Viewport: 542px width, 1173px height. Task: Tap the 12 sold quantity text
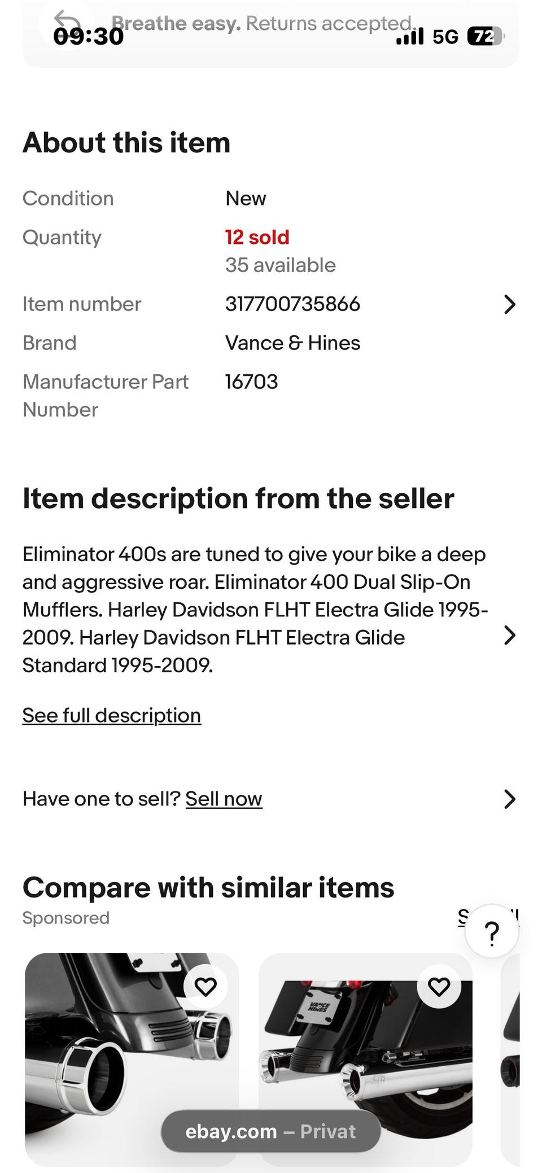[257, 237]
